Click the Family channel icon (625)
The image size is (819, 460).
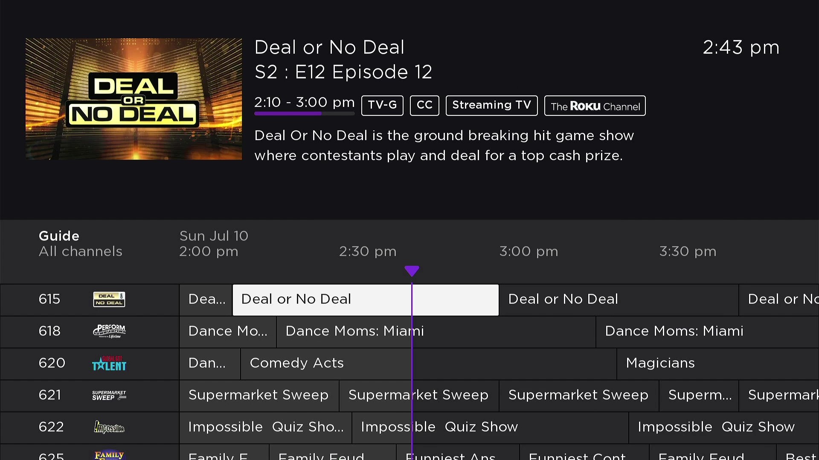109,454
